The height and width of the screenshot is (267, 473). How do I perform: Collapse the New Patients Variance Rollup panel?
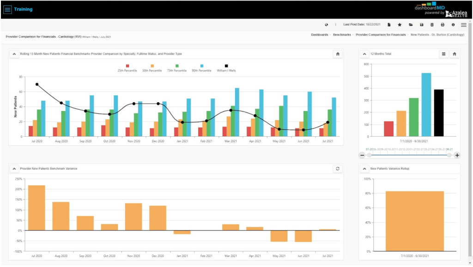(x=364, y=169)
